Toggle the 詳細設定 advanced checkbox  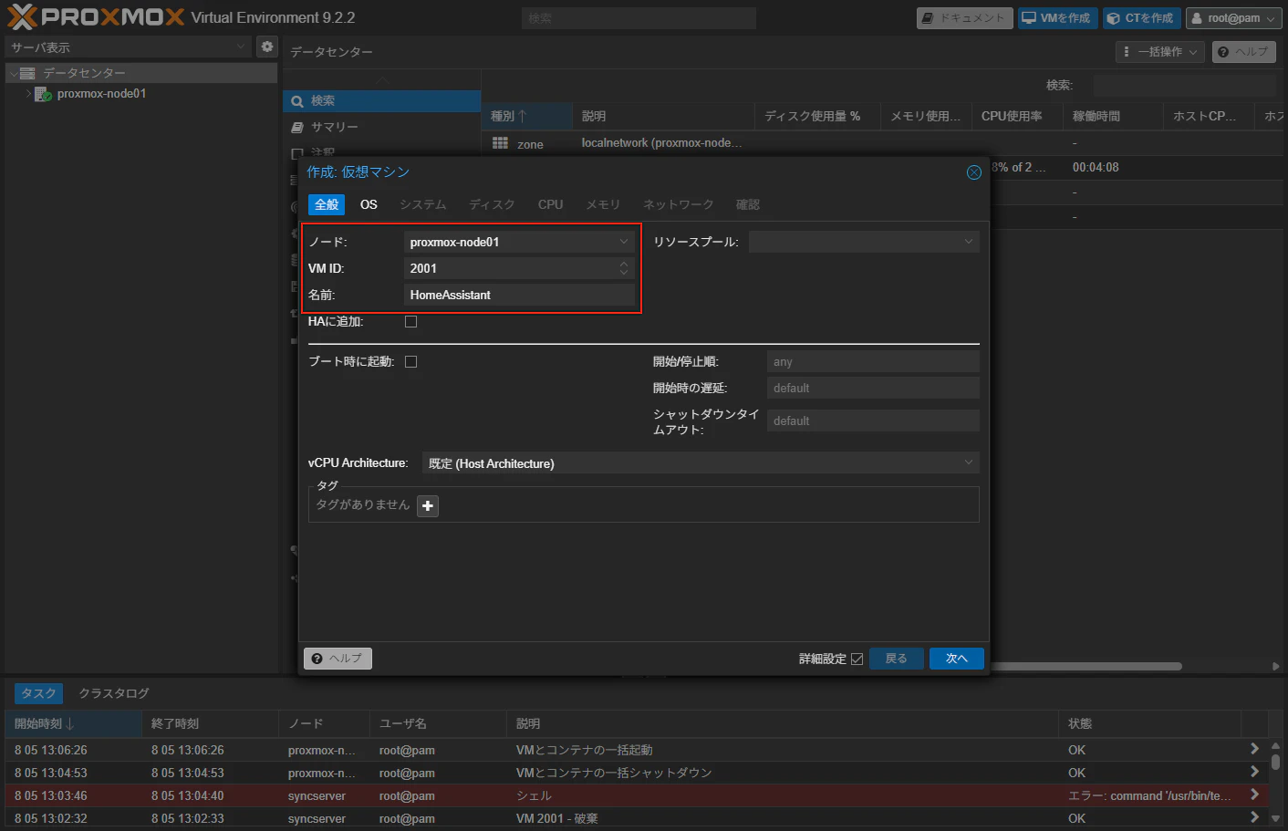pyautogui.click(x=857, y=659)
